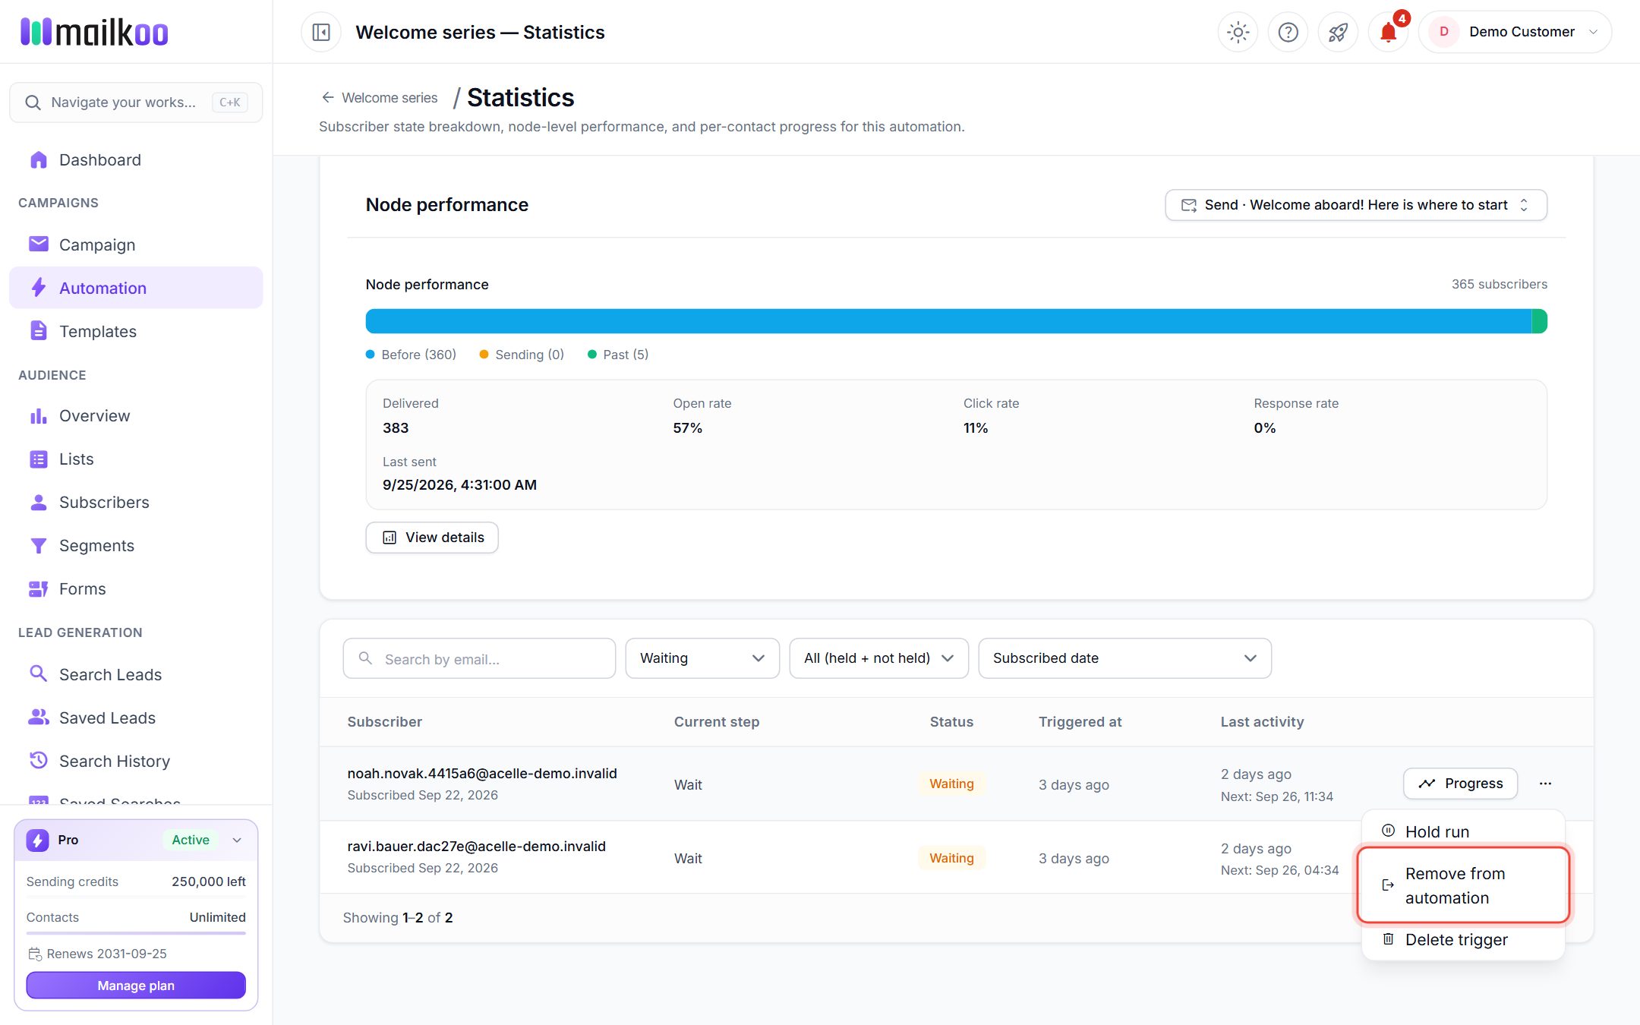The height and width of the screenshot is (1025, 1640).
Task: Open Subscribed date sort dropdown
Action: (1124, 658)
